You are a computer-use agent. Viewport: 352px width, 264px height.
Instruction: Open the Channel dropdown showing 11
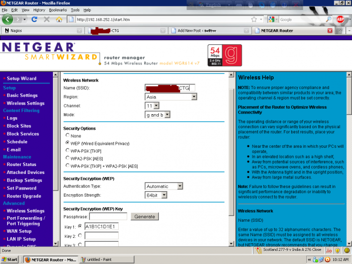point(152,106)
